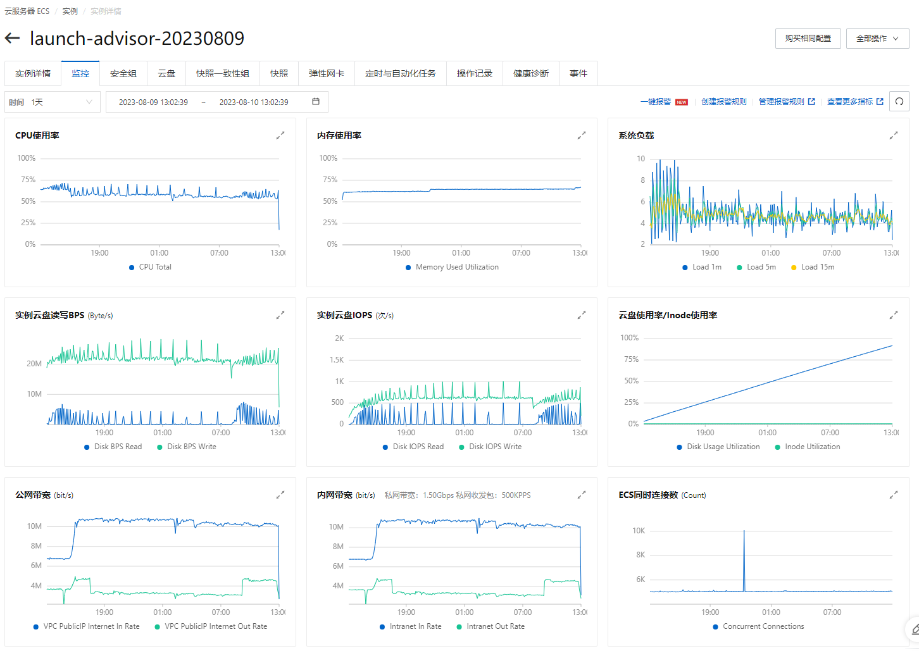Hide the Inode Utilization legend series
Image resolution: width=919 pixels, height=651 pixels.
tap(808, 447)
